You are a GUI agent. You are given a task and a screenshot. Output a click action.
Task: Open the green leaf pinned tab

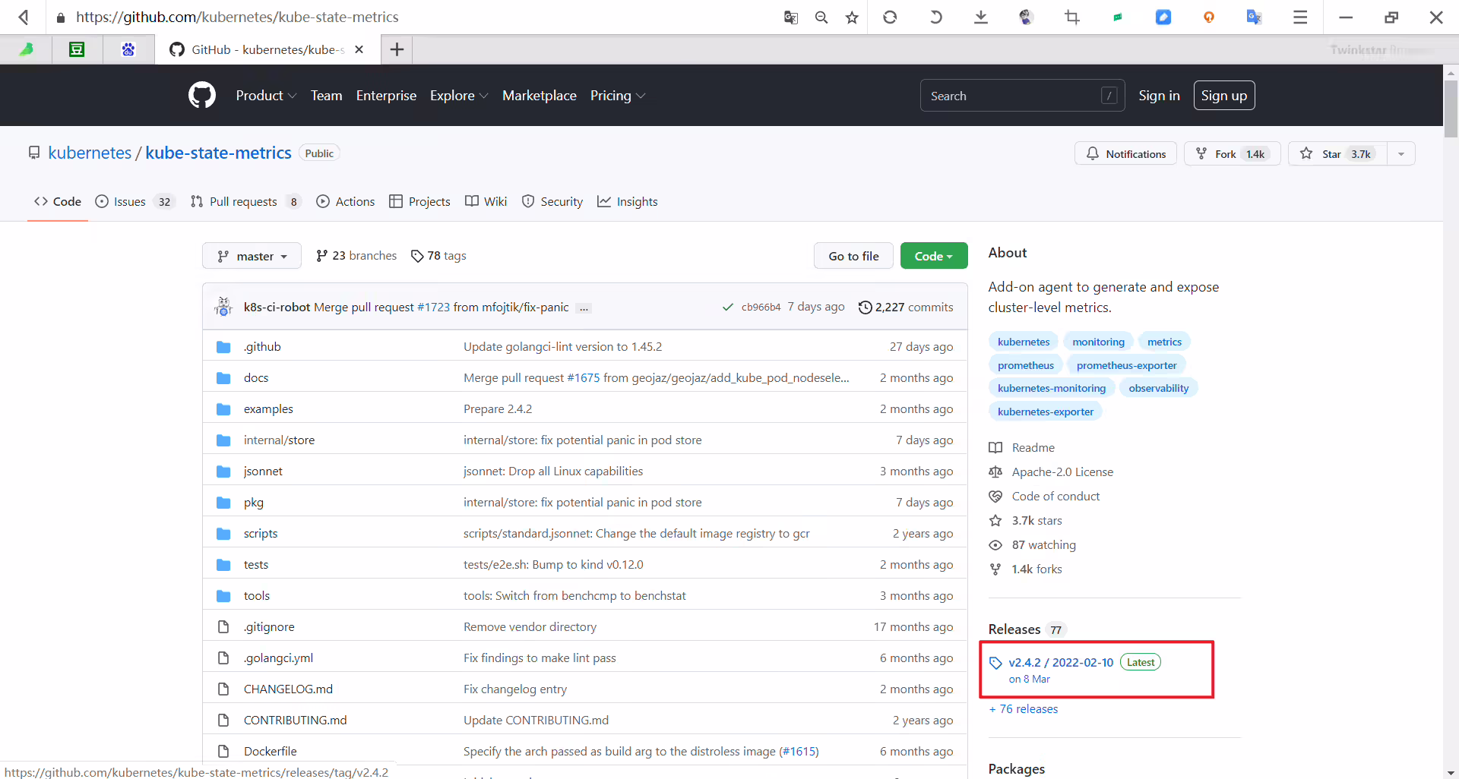[x=27, y=49]
